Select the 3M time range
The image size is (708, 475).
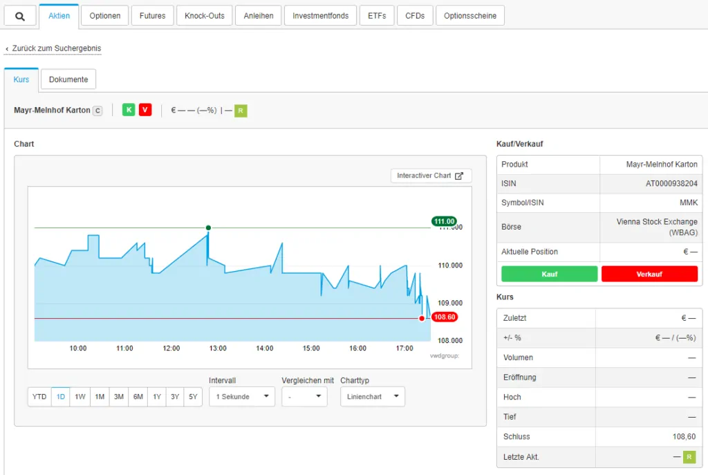pyautogui.click(x=119, y=396)
